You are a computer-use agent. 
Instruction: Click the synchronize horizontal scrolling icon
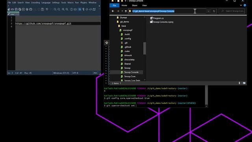click(x=75, y=9)
